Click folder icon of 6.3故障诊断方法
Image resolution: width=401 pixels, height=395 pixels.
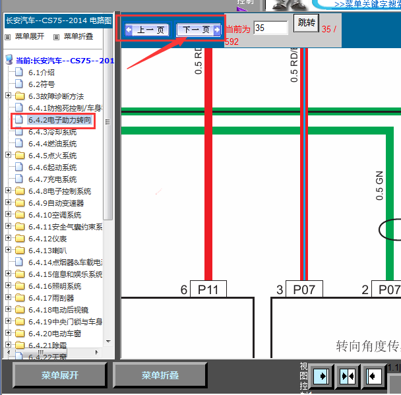point(20,96)
